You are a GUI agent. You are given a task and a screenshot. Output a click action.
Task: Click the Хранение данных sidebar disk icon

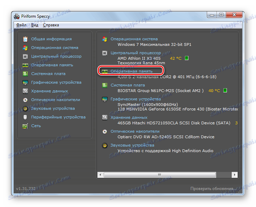(x=25, y=91)
